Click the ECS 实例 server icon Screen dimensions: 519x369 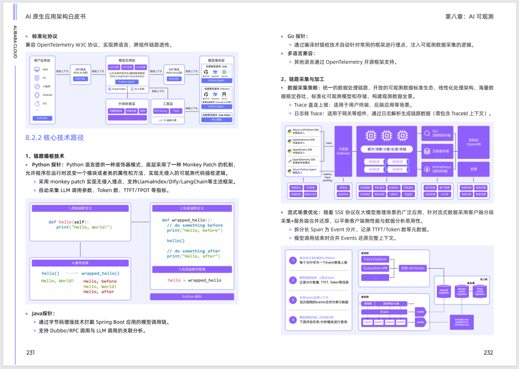coord(132,89)
